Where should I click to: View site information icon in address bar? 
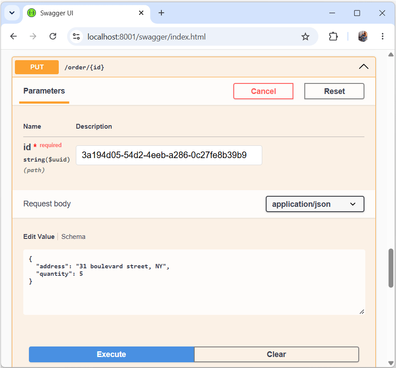coord(76,37)
